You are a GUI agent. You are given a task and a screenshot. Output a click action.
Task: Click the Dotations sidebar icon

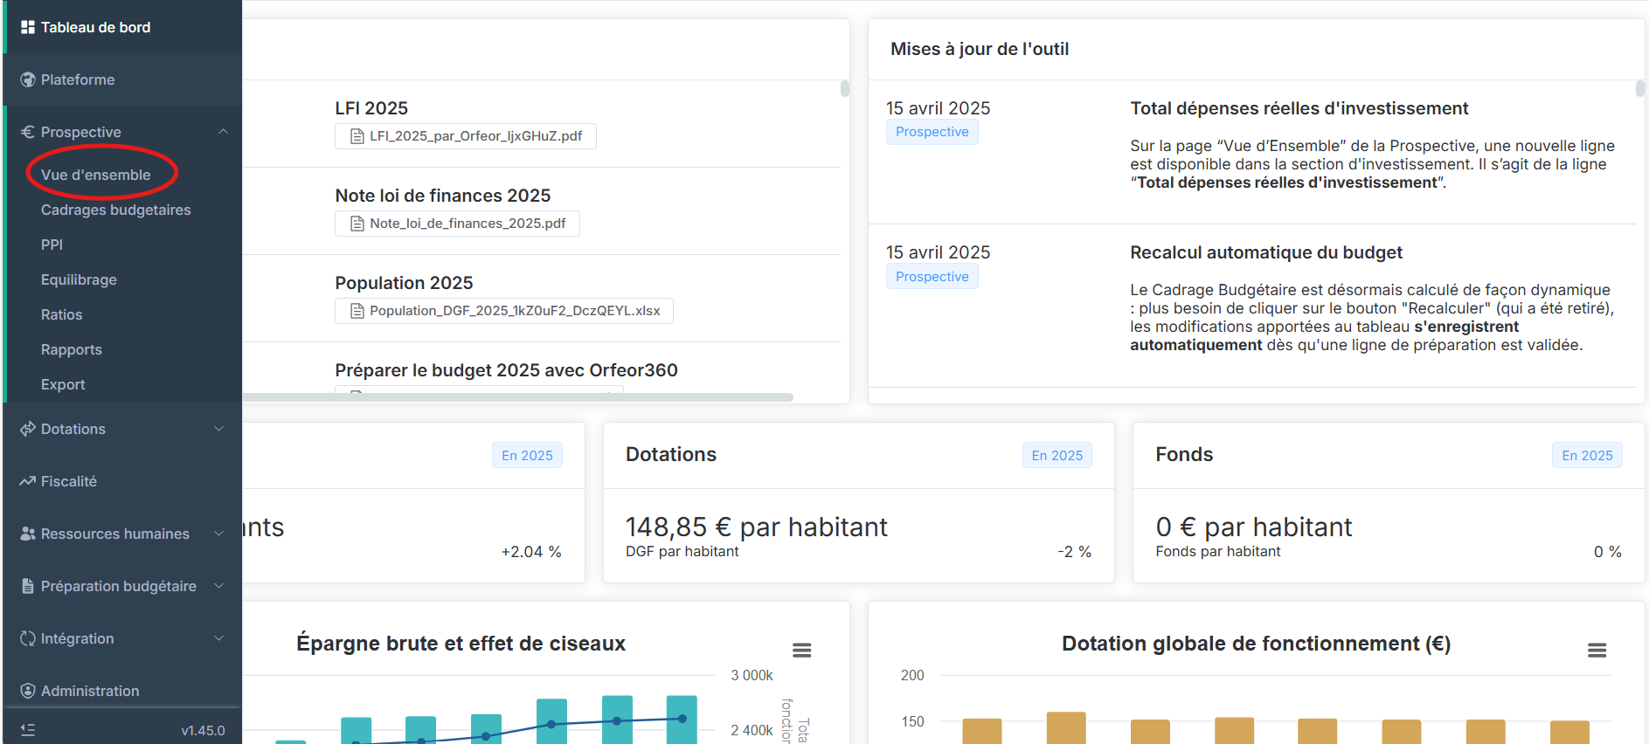click(x=28, y=429)
